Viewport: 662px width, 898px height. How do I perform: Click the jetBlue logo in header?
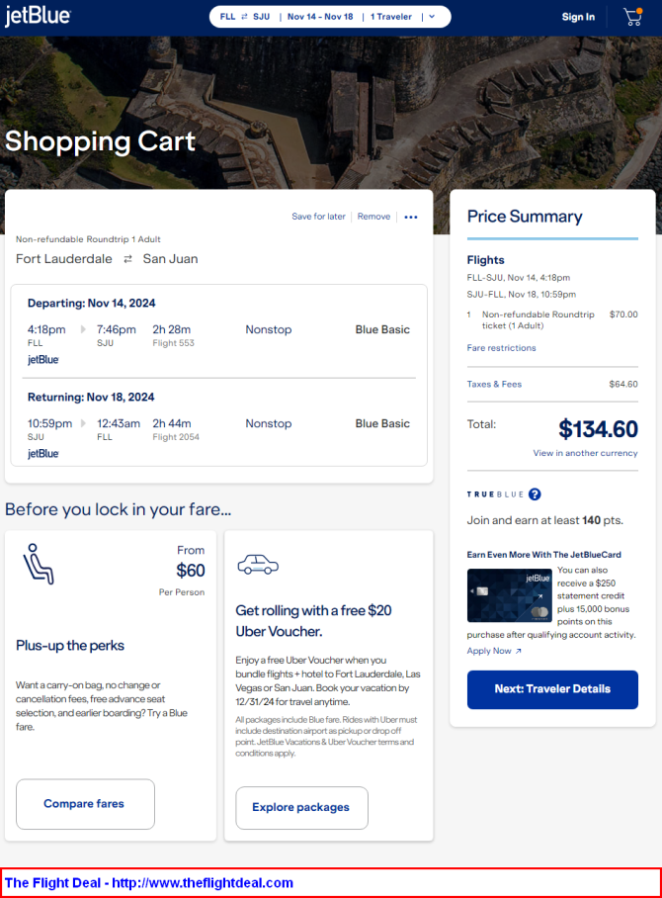click(x=38, y=16)
